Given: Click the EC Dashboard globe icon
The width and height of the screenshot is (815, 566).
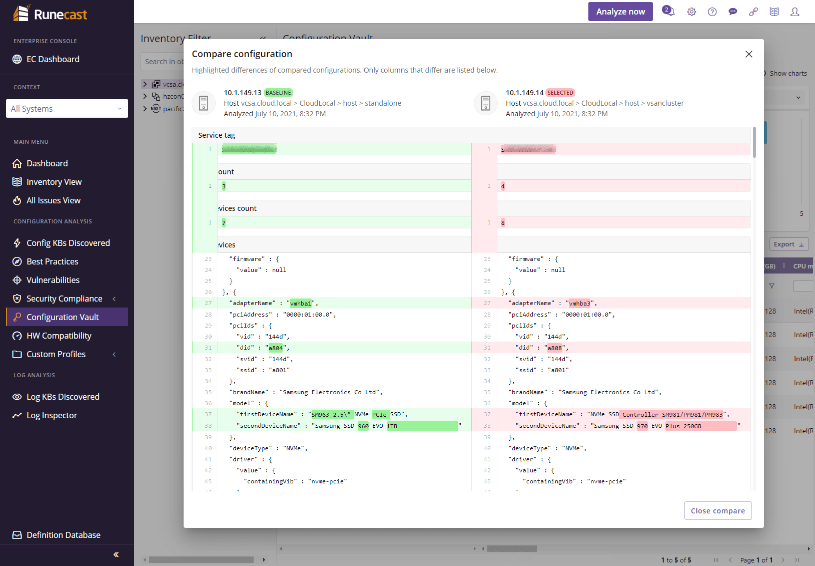Looking at the screenshot, I should tap(17, 59).
